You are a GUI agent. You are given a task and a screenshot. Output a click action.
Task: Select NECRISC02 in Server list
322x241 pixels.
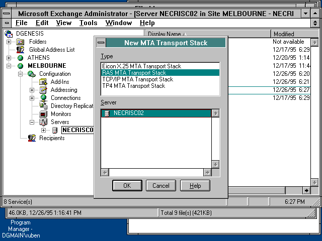point(156,113)
